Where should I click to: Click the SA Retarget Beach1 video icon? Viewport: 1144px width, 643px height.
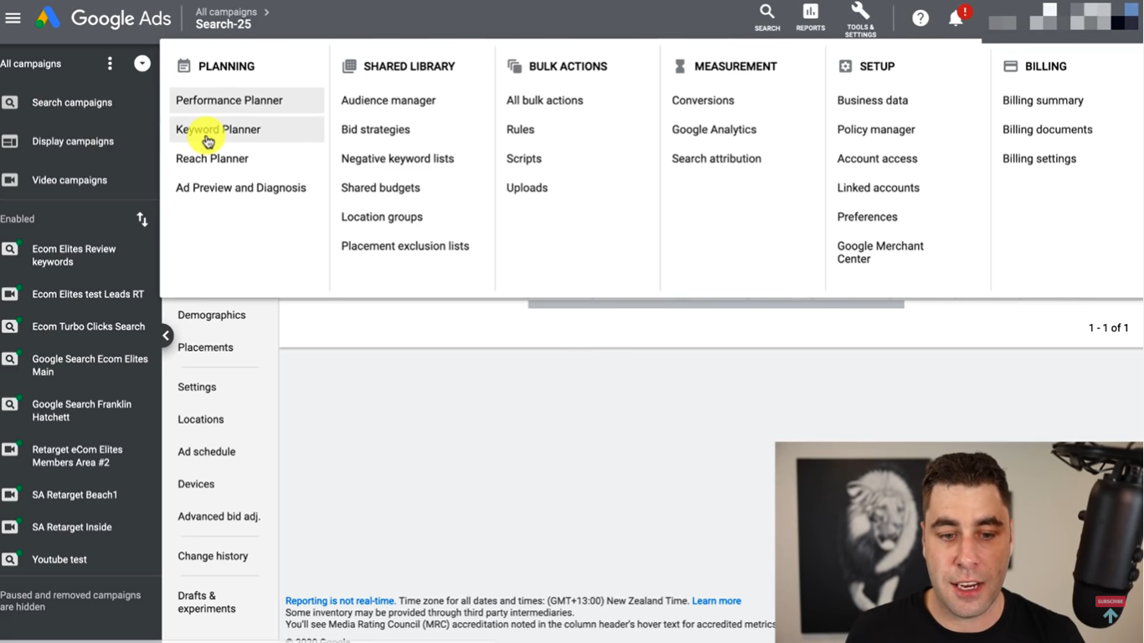[x=10, y=495]
